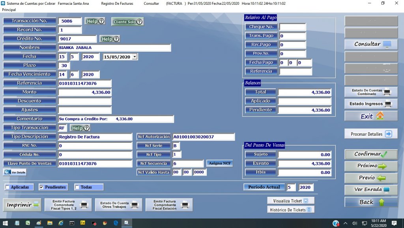Click Visualiza Ticket button

click(290, 200)
